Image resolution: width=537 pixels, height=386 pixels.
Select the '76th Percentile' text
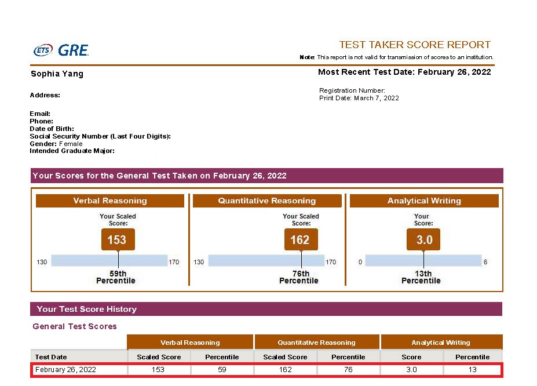pyautogui.click(x=299, y=277)
